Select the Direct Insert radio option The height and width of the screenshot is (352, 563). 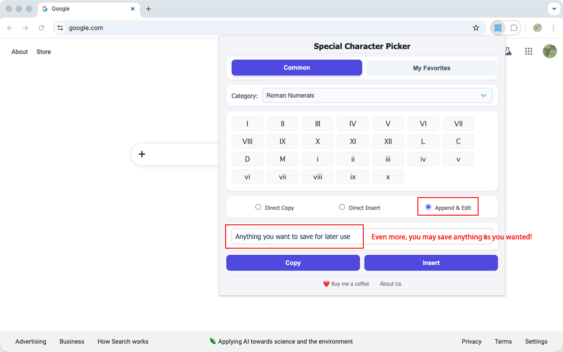(x=342, y=207)
